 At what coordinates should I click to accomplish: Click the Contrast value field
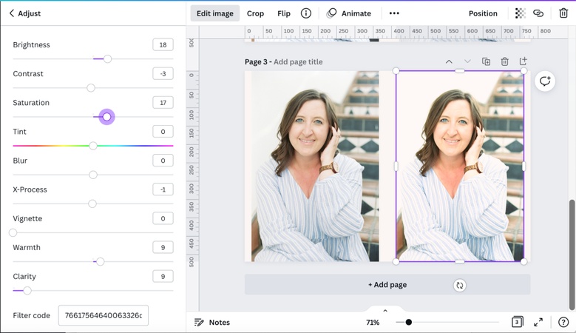coord(163,73)
